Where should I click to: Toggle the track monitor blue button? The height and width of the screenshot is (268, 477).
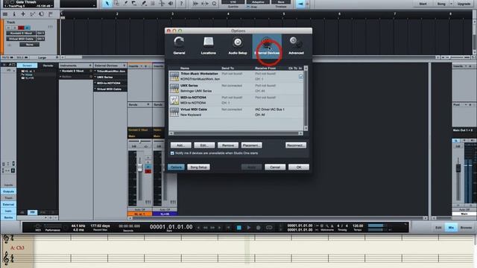[x=28, y=28]
